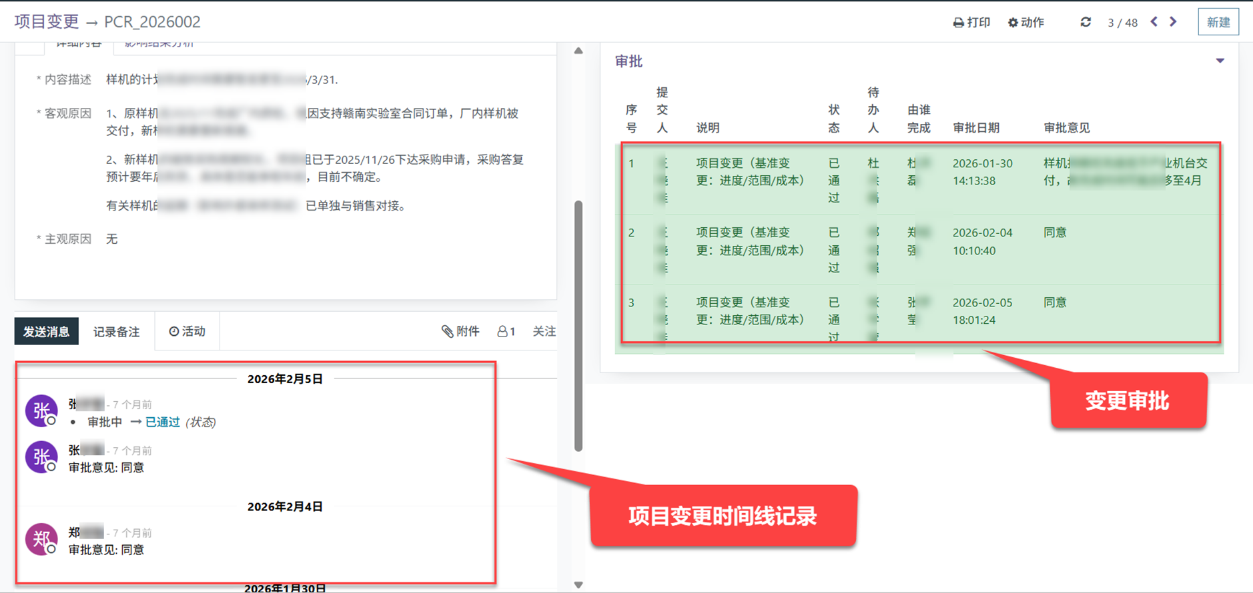Click the form scrollbar up arrow
1253x593 pixels.
tap(578, 51)
